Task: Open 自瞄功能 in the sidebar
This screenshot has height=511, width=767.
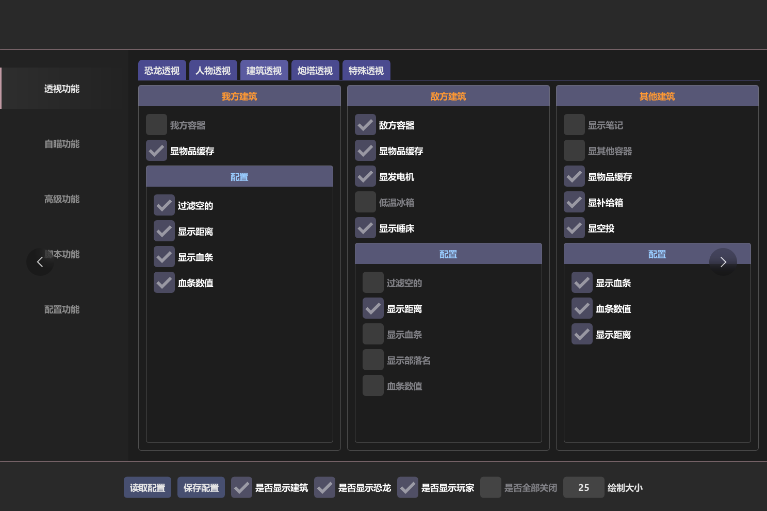Action: [x=62, y=144]
